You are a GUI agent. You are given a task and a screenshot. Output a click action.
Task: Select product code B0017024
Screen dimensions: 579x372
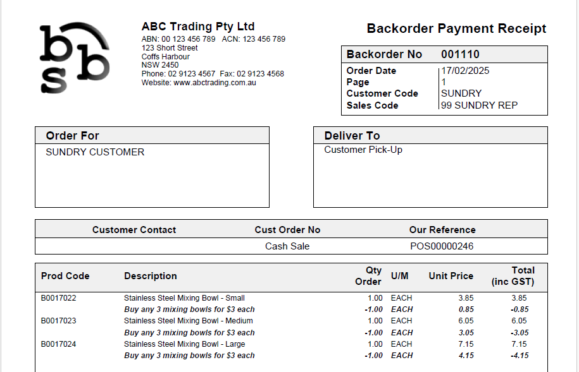(x=58, y=344)
